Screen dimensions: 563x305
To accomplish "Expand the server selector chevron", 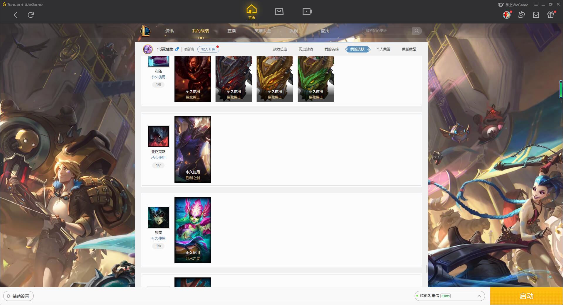I will [479, 296].
